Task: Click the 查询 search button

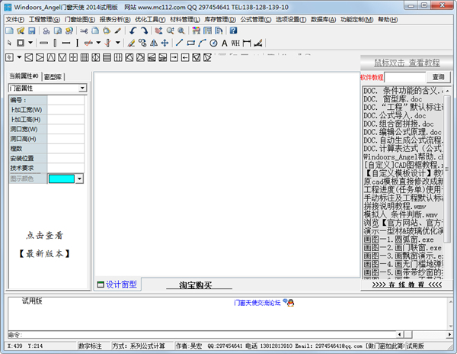Action: click(x=438, y=77)
